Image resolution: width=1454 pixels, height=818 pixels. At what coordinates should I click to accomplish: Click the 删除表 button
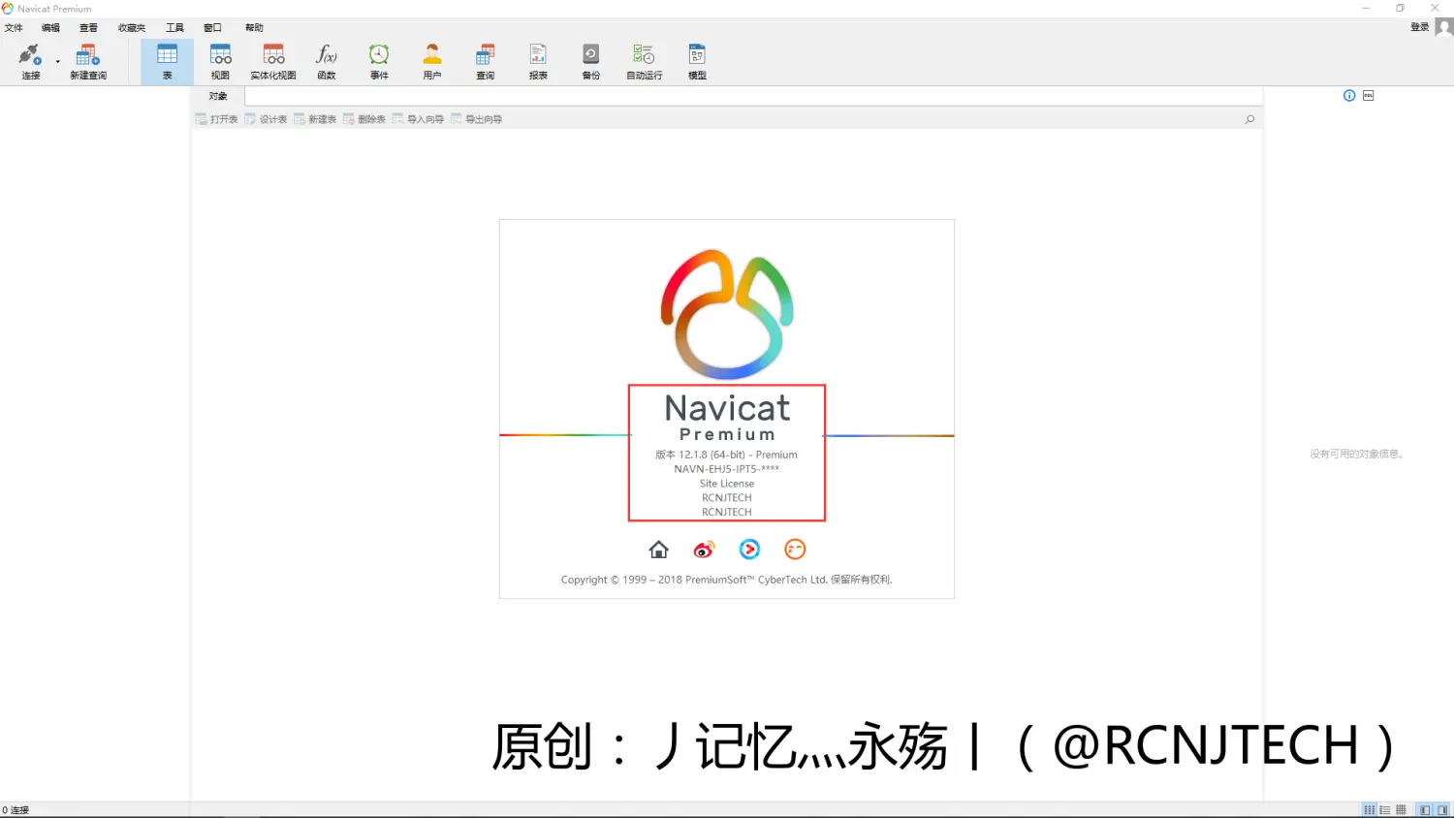pos(364,119)
